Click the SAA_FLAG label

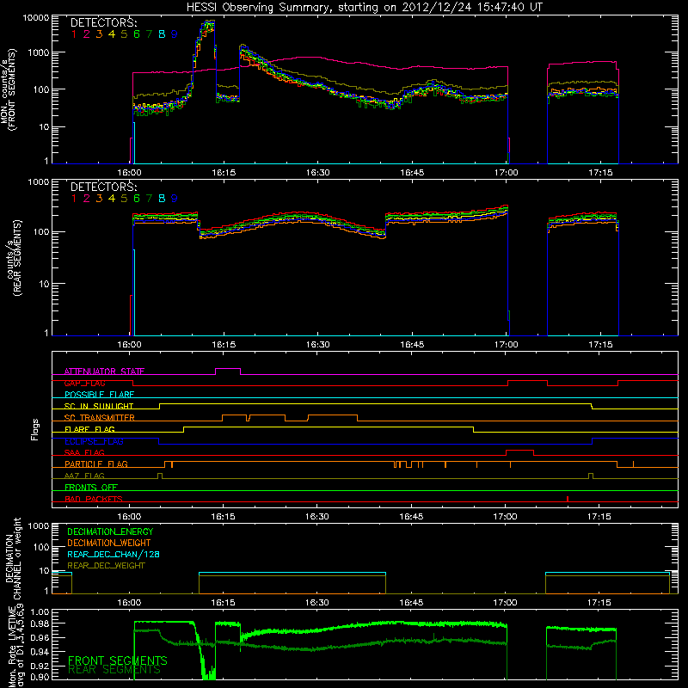pyautogui.click(x=84, y=452)
